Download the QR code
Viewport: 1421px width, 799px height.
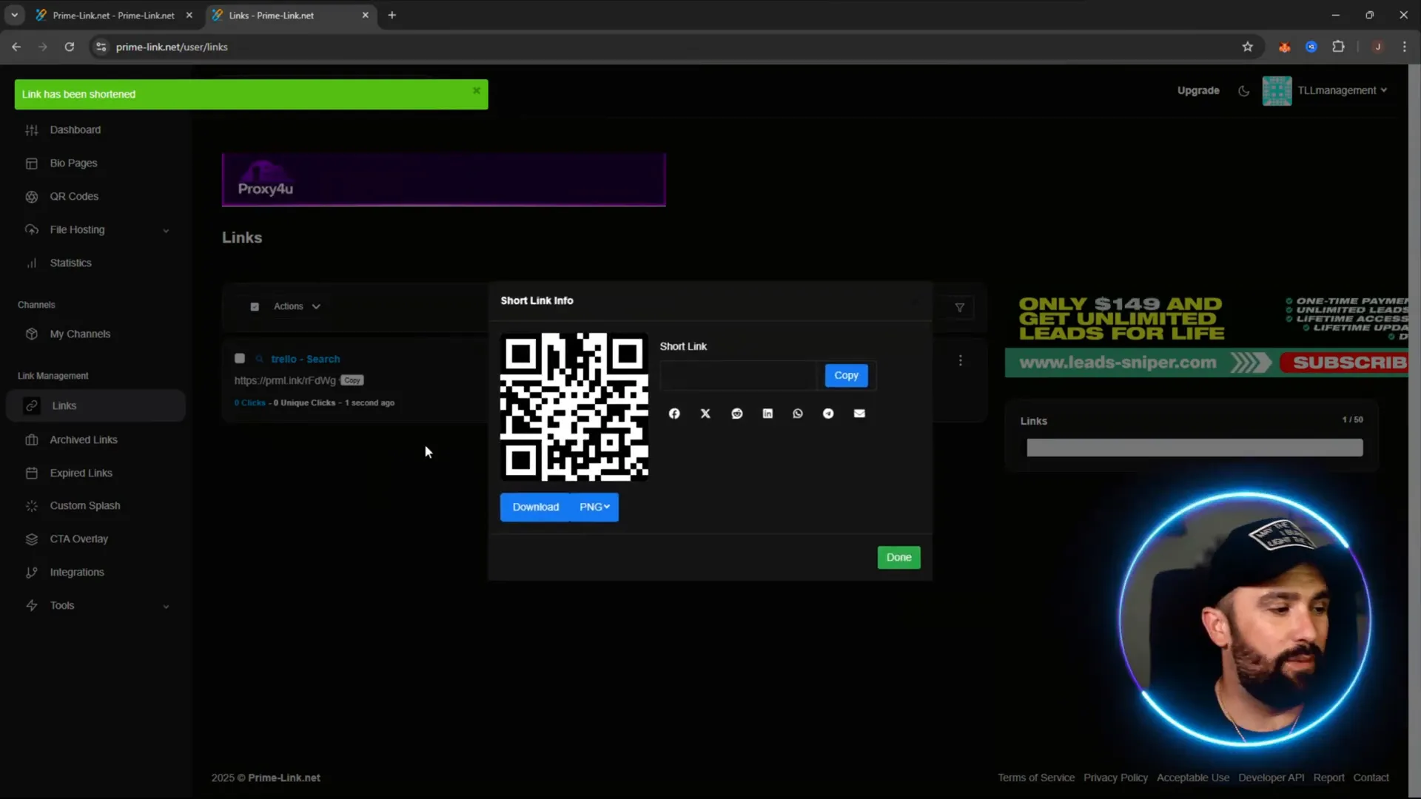[x=535, y=508]
